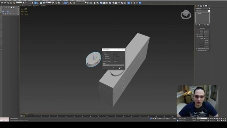
Task: Open the Material Editor icon
Action: [x=110, y=3]
